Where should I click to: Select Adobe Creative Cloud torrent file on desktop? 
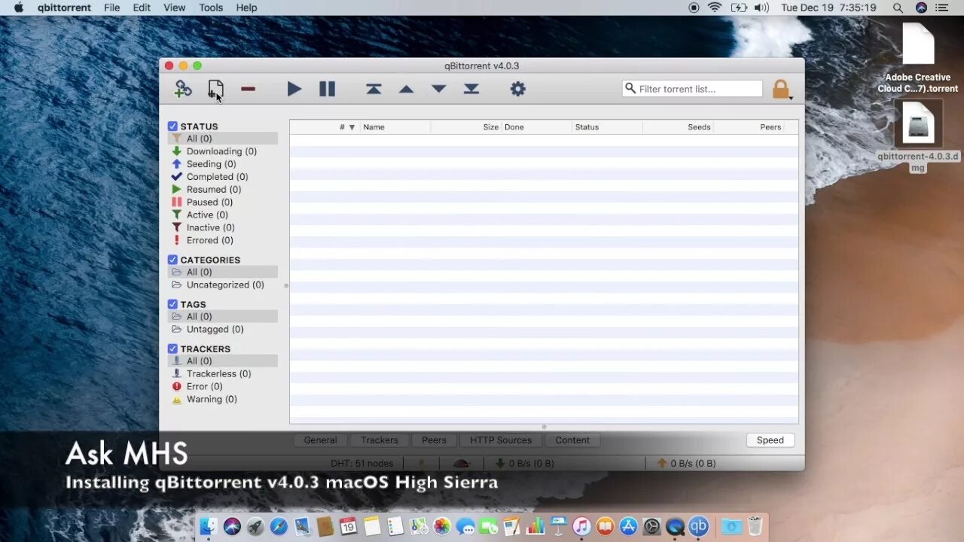918,58
